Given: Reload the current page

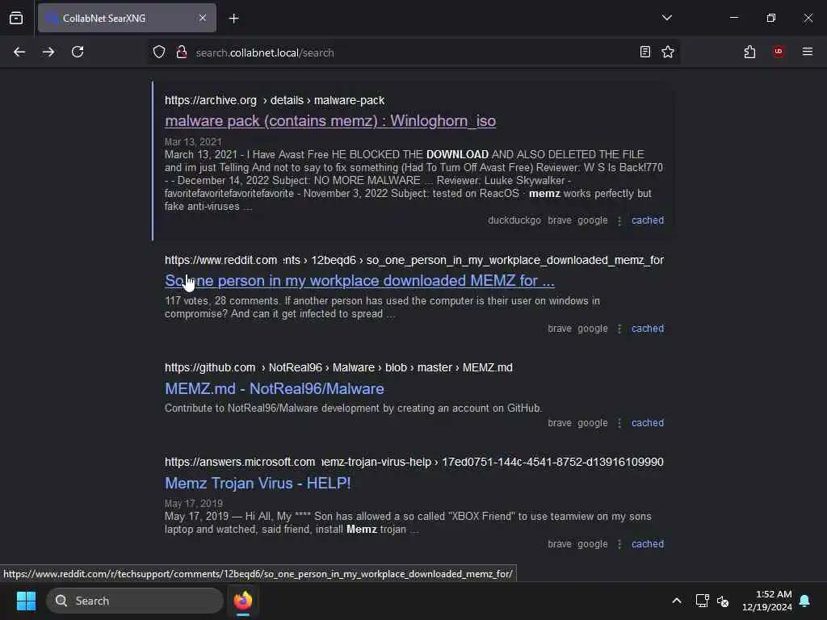Looking at the screenshot, I should [x=78, y=52].
